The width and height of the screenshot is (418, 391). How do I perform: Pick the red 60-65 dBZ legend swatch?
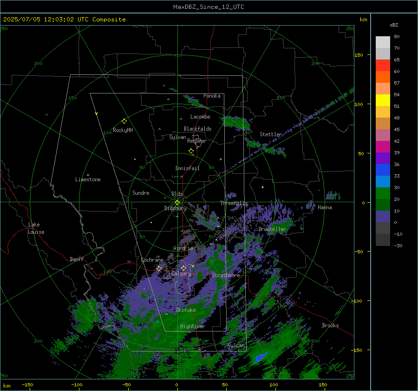383,65
